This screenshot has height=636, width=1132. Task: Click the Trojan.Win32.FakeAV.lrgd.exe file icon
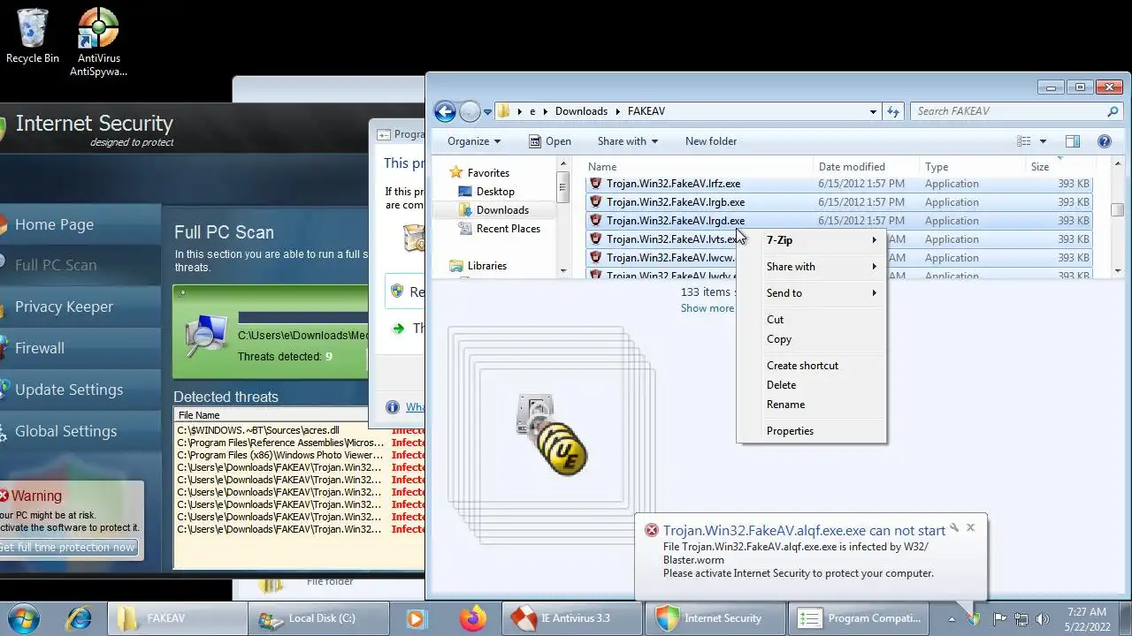pyautogui.click(x=596, y=221)
